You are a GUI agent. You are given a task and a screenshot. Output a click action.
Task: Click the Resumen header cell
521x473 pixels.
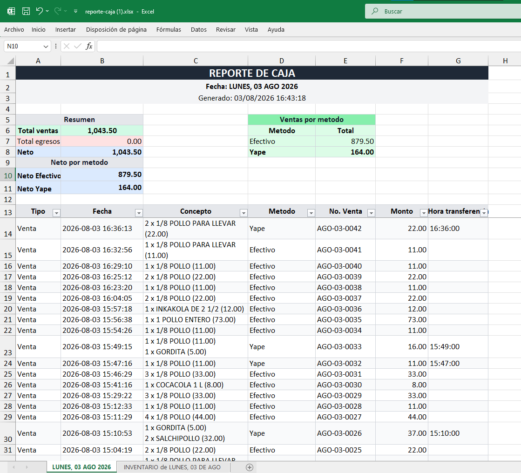(80, 120)
